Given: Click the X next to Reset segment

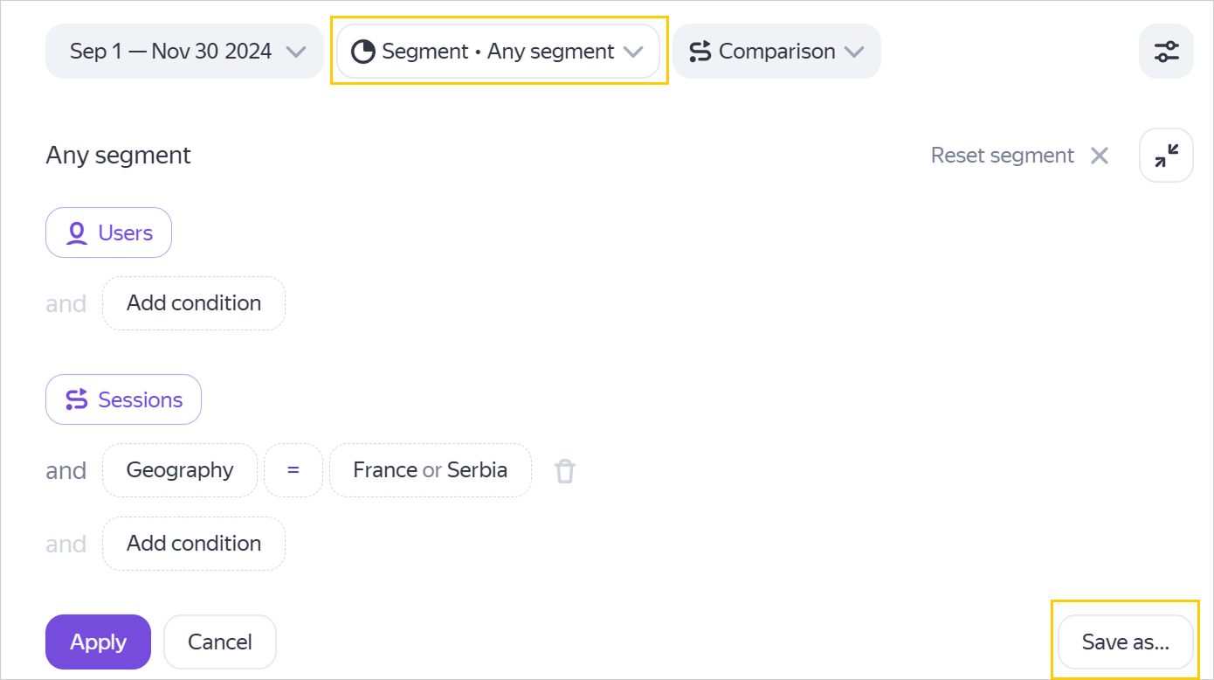Looking at the screenshot, I should tap(1100, 156).
